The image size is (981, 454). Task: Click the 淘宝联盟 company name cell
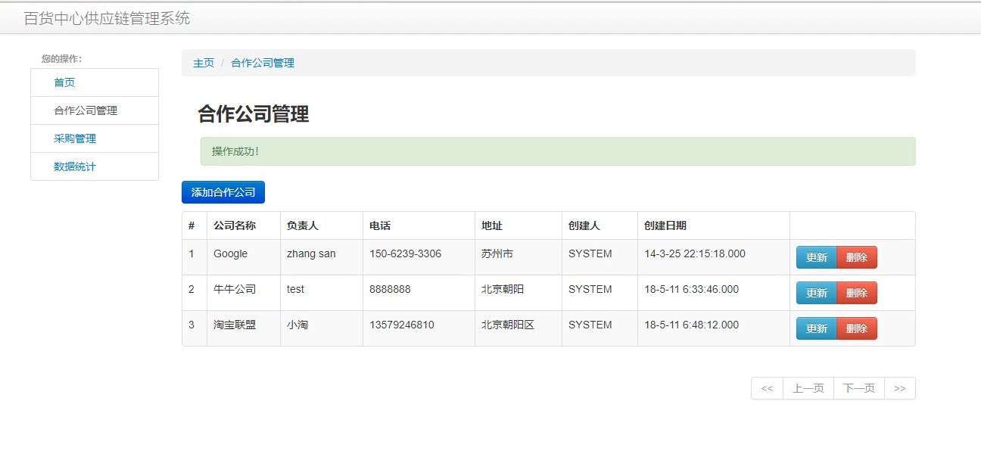point(244,328)
